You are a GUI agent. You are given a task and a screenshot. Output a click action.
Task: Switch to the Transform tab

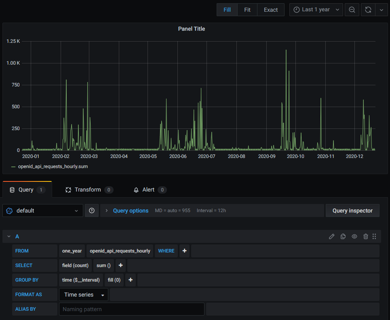tap(88, 189)
